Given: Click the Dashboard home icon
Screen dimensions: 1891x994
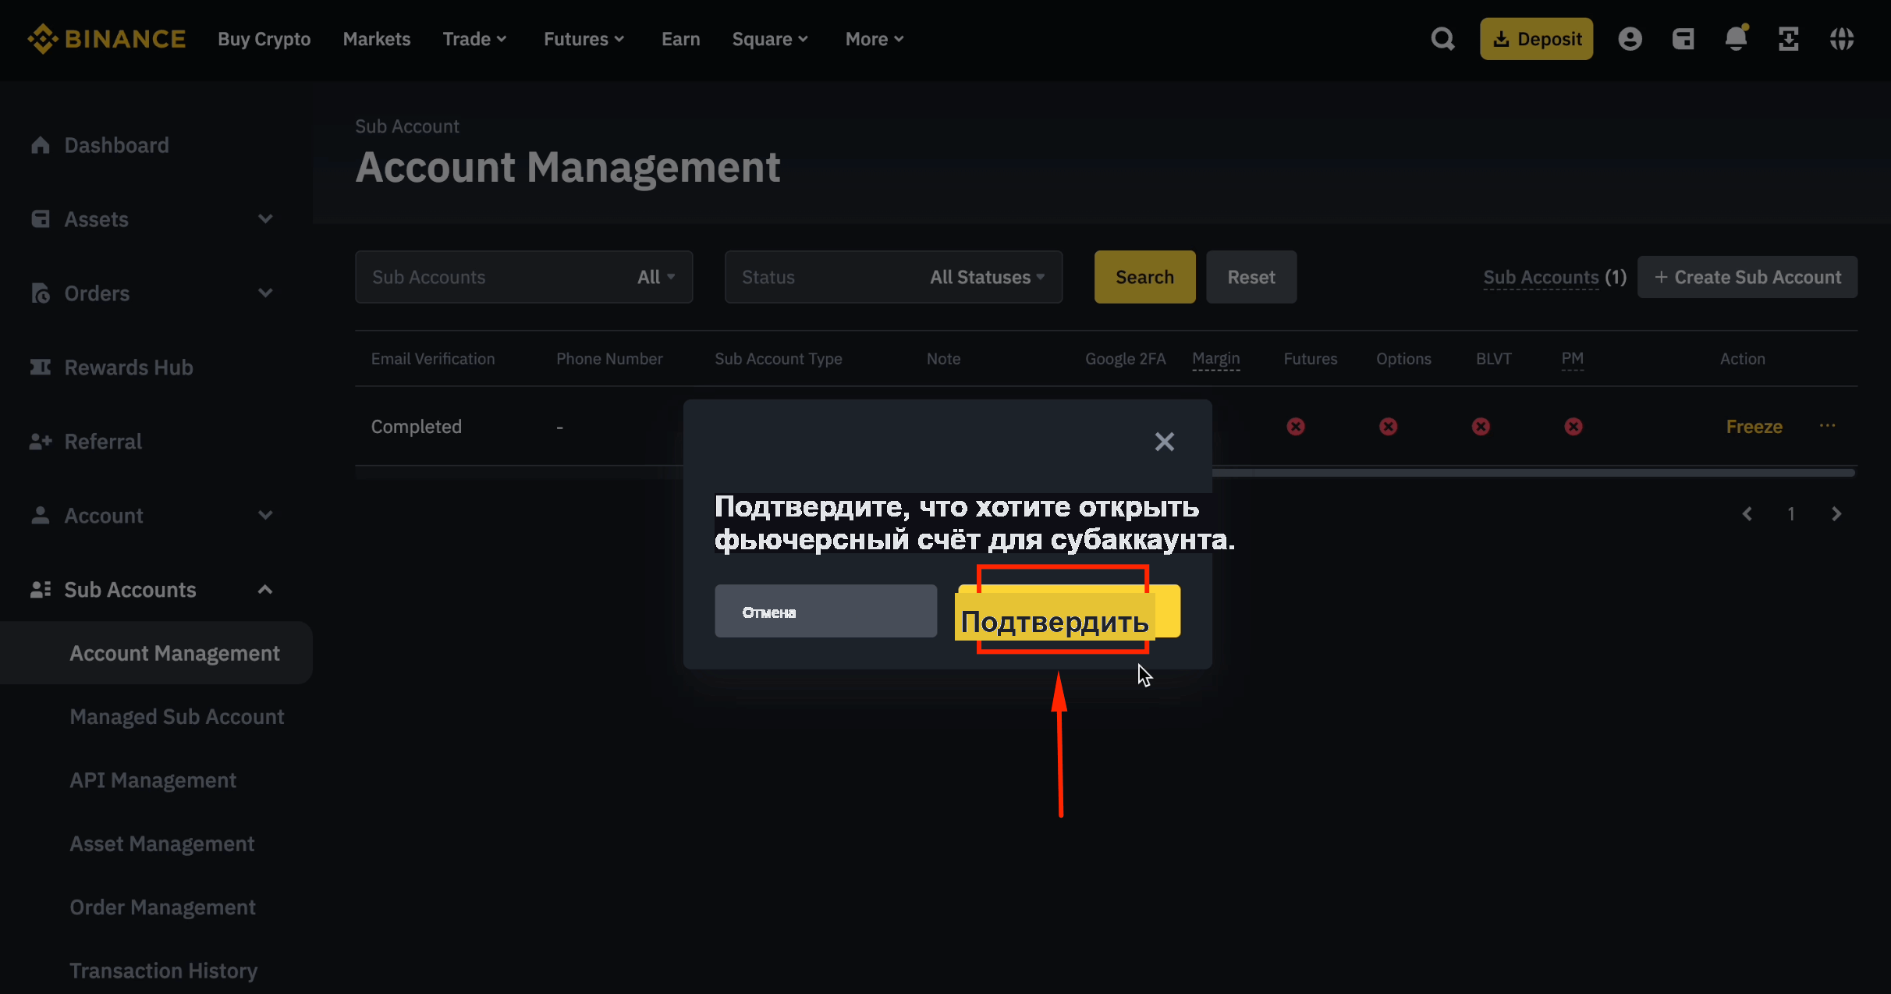Looking at the screenshot, I should (x=41, y=145).
